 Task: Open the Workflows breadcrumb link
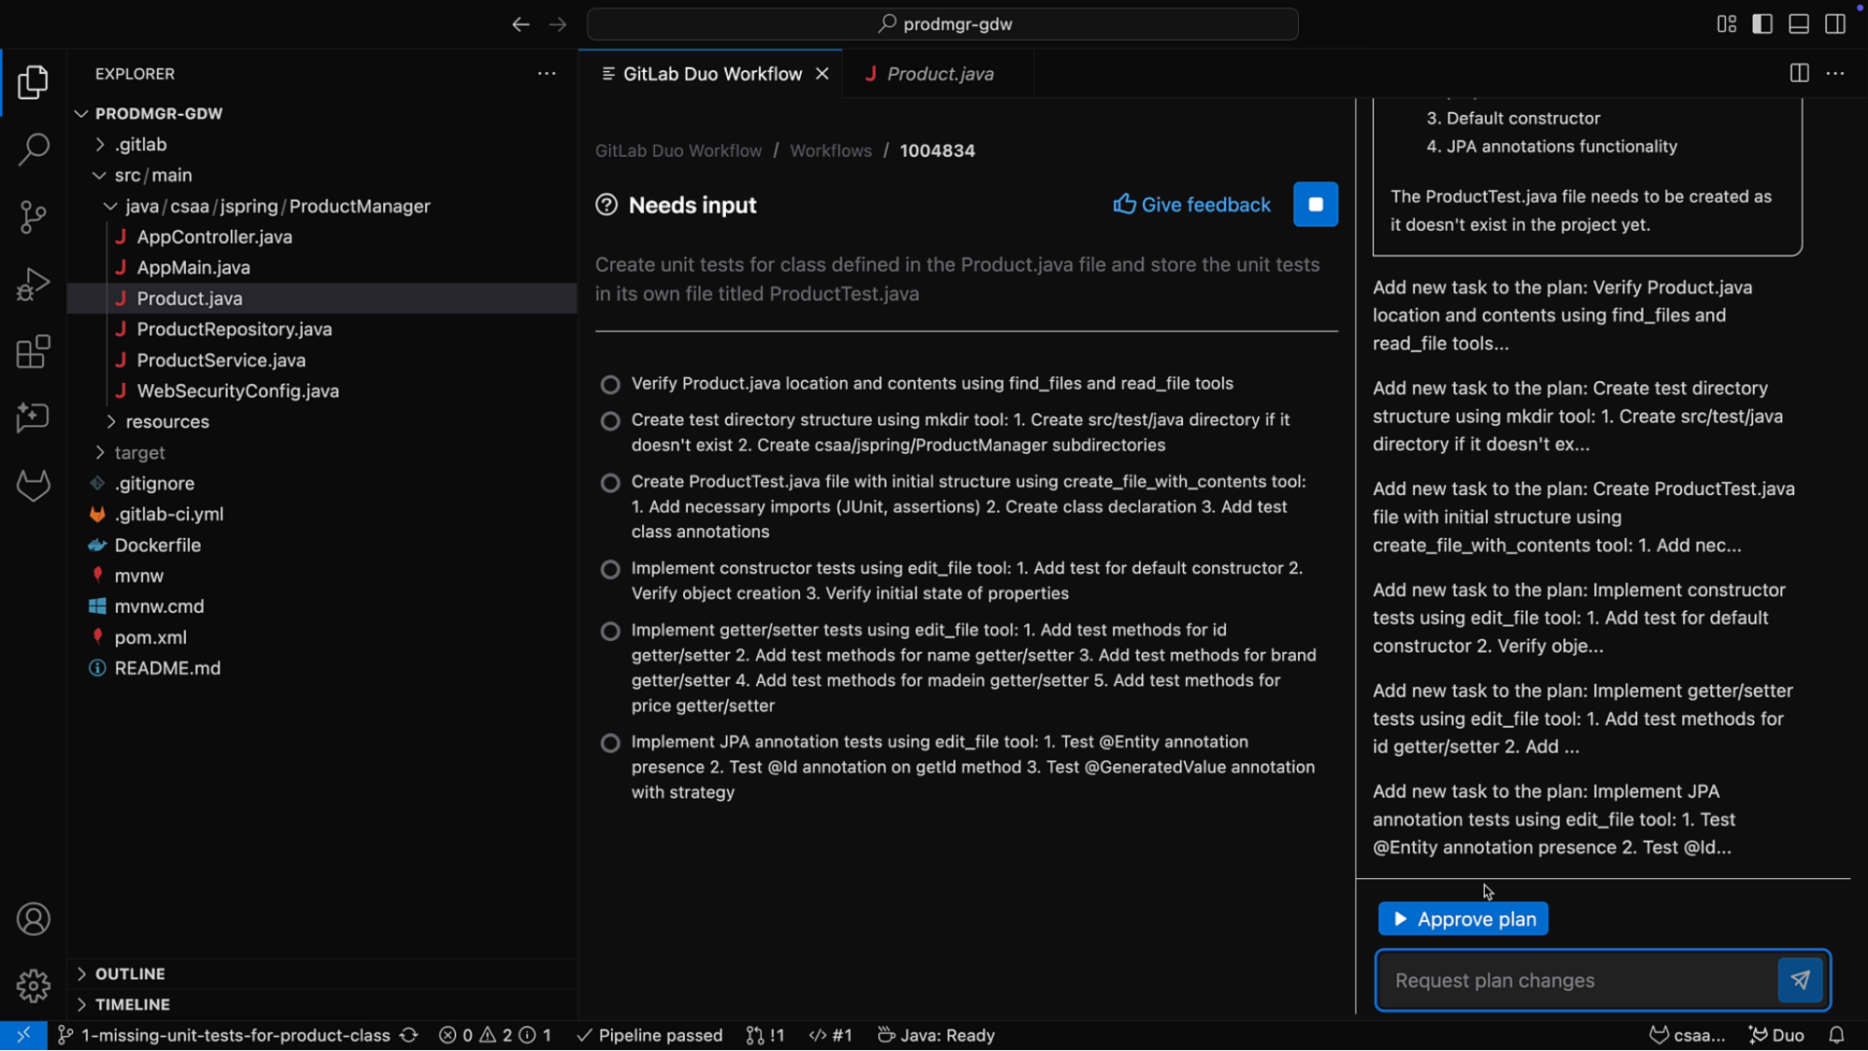(830, 149)
